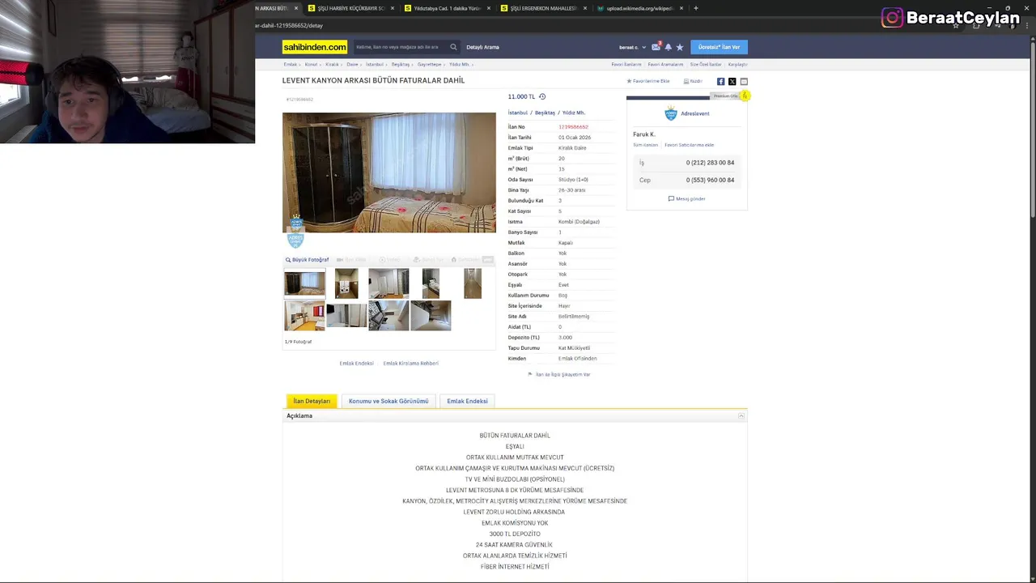The image size is (1036, 583).
Task: Click Beşiktaş breadcrumb link
Action: click(x=401, y=64)
